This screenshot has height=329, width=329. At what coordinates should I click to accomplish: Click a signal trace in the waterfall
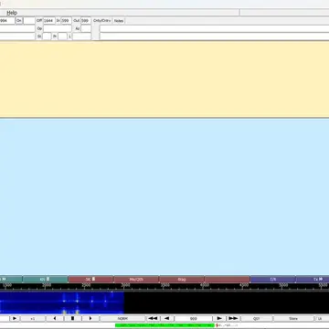(x=77, y=301)
